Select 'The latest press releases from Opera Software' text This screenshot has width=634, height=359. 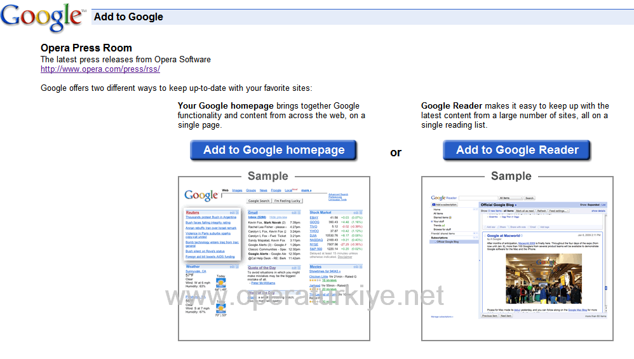point(126,60)
